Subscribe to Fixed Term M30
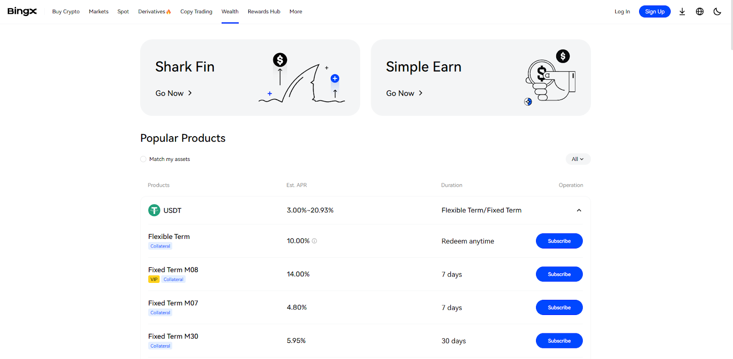 pyautogui.click(x=559, y=341)
